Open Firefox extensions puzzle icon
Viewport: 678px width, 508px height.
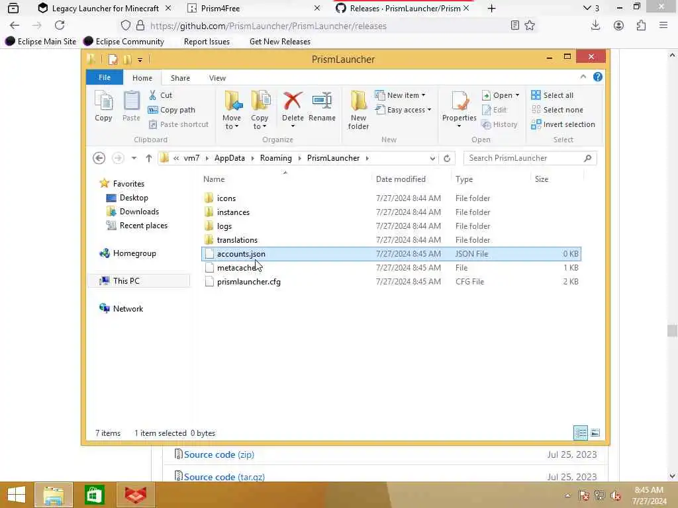(641, 26)
